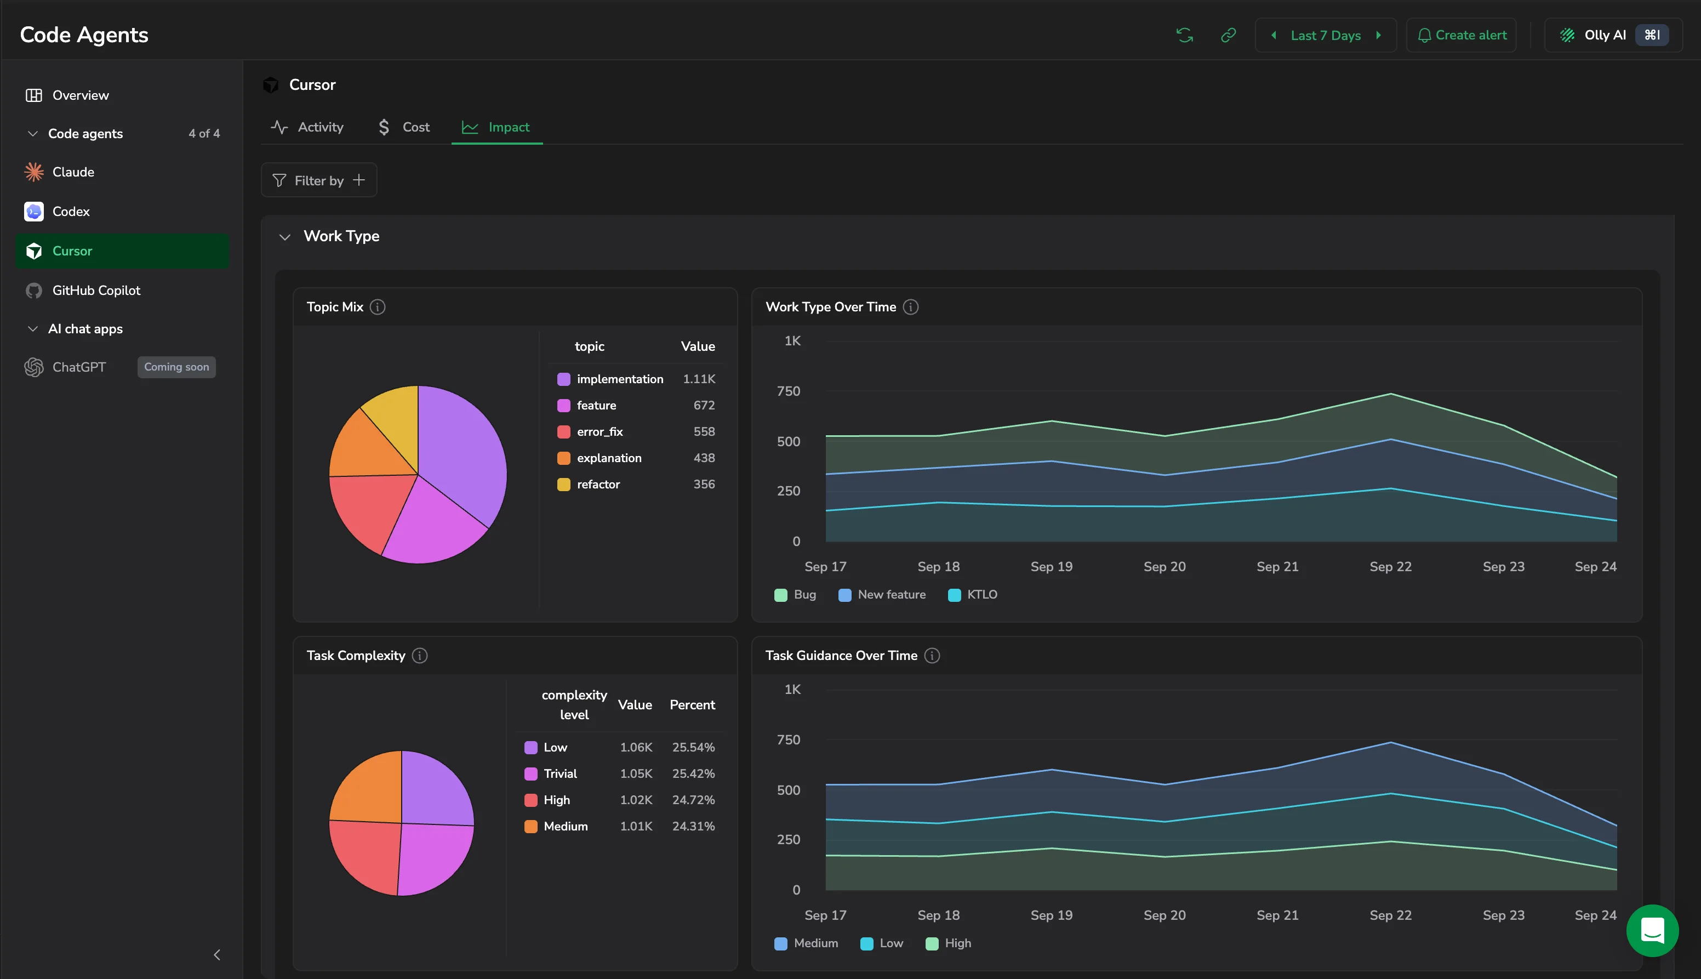This screenshot has width=1701, height=979.
Task: Click the refactor yellow swatch
Action: (x=563, y=484)
